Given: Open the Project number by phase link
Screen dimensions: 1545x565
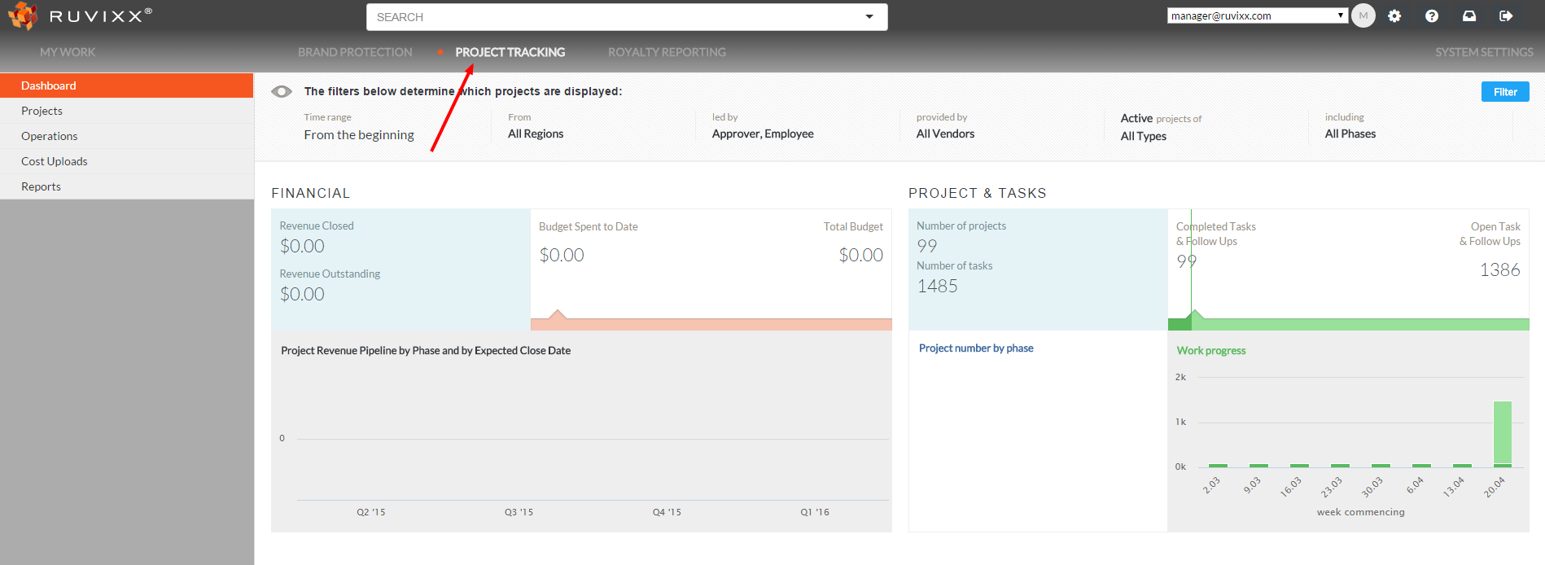Looking at the screenshot, I should coord(976,348).
